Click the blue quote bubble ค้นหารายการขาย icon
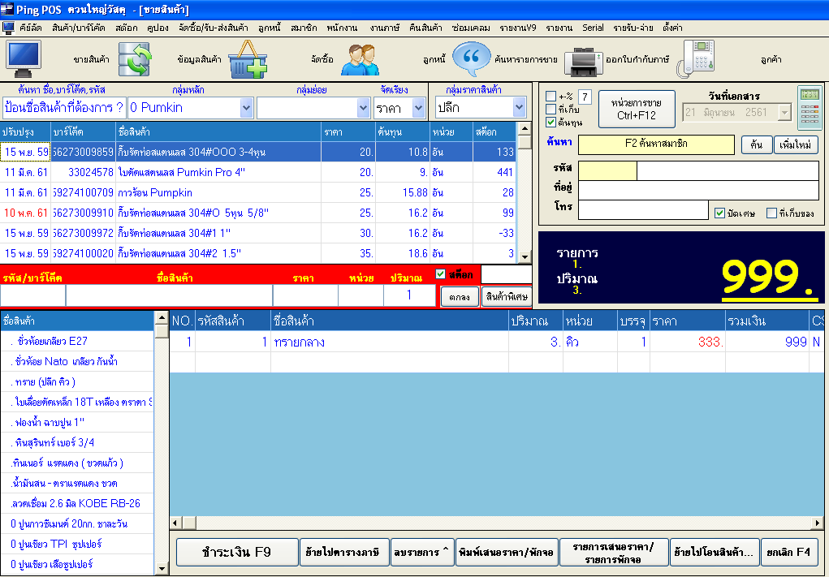 pyautogui.click(x=471, y=58)
